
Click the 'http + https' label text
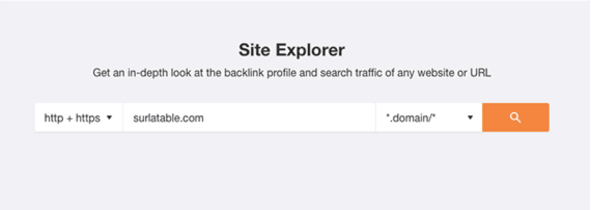[72, 118]
